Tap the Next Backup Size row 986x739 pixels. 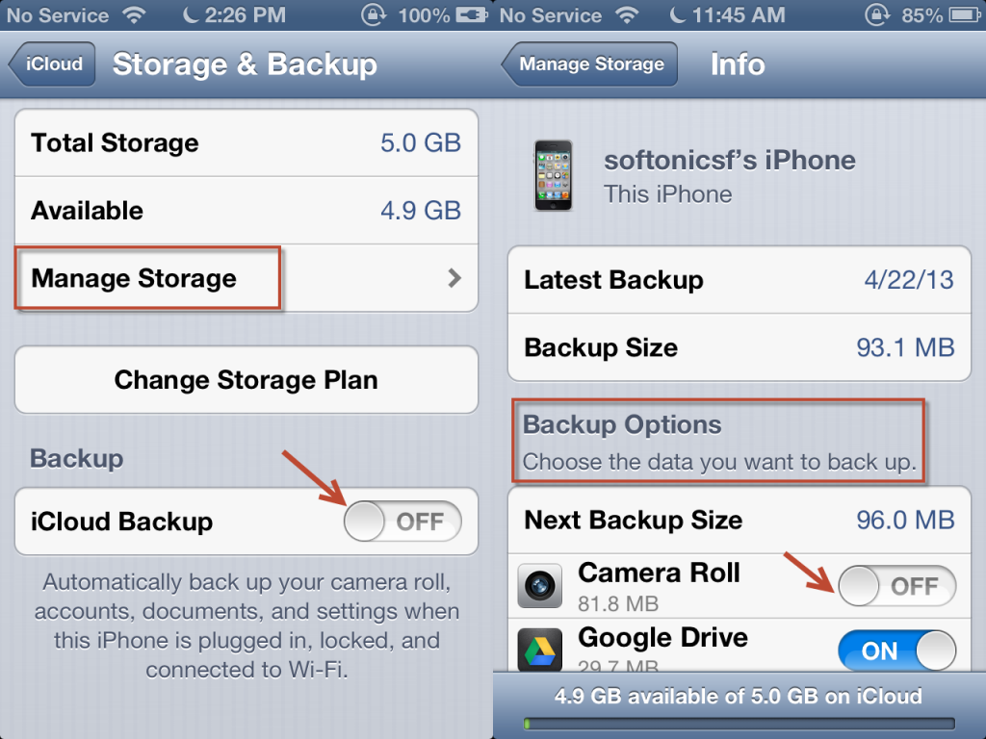click(739, 521)
